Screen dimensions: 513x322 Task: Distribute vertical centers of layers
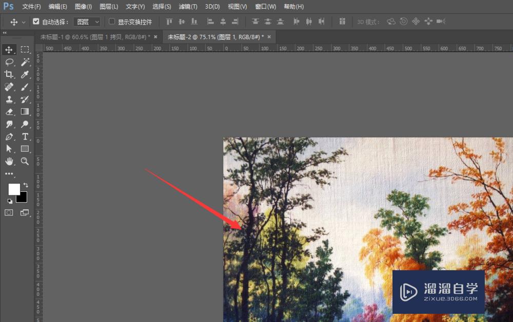coord(268,22)
